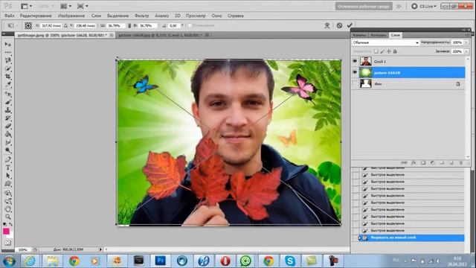Click the pink foreground color swatch

(x=6, y=232)
